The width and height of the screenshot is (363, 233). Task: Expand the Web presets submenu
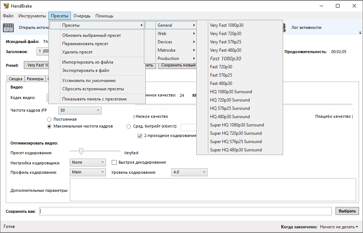tap(171, 34)
